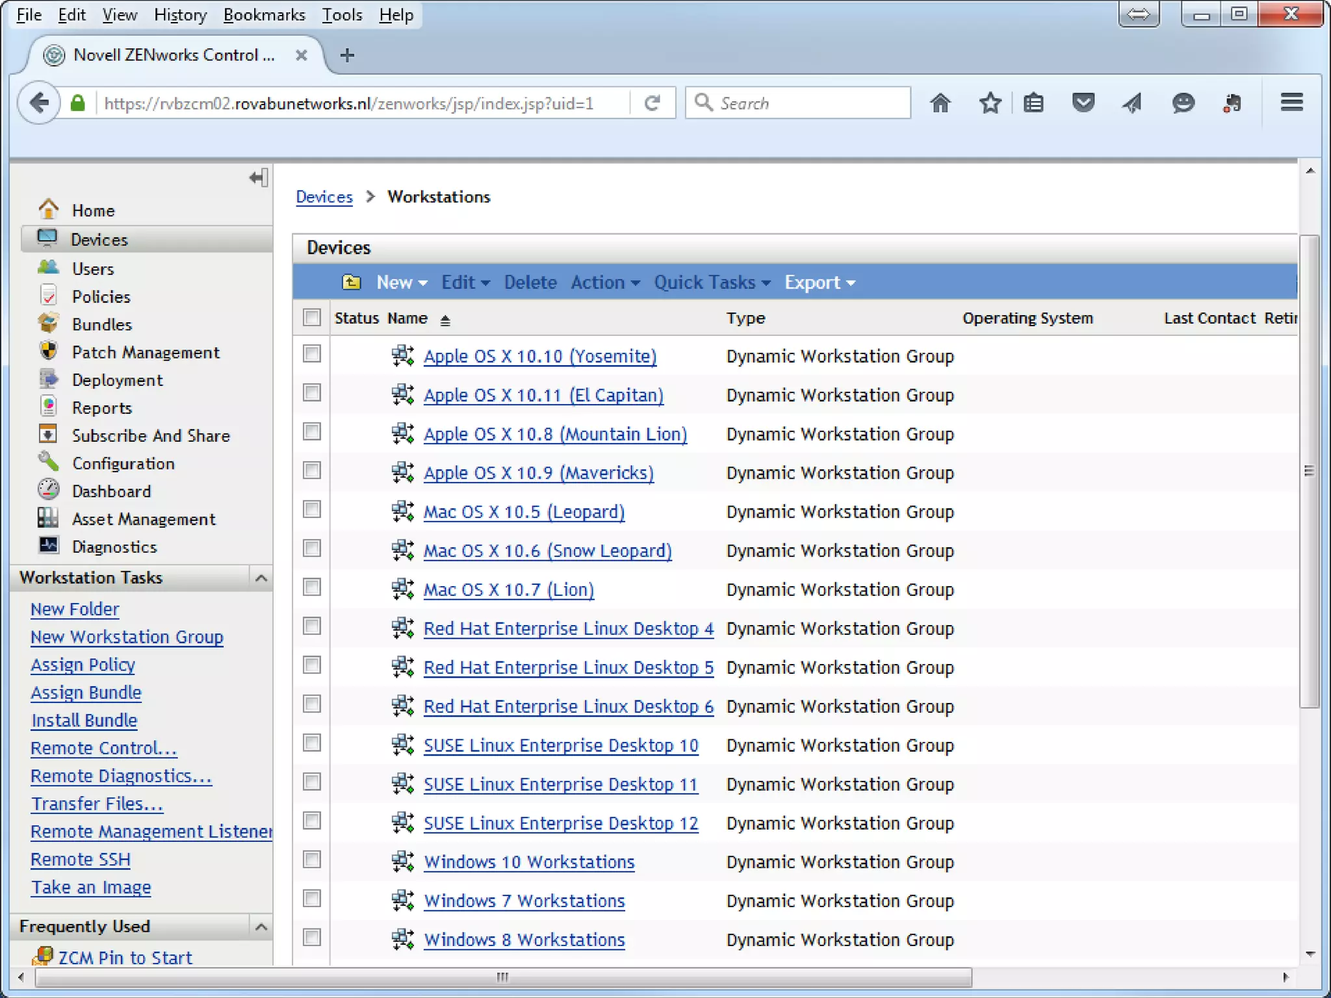The image size is (1331, 998).
Task: Sort by Name column header arrow
Action: click(x=445, y=319)
